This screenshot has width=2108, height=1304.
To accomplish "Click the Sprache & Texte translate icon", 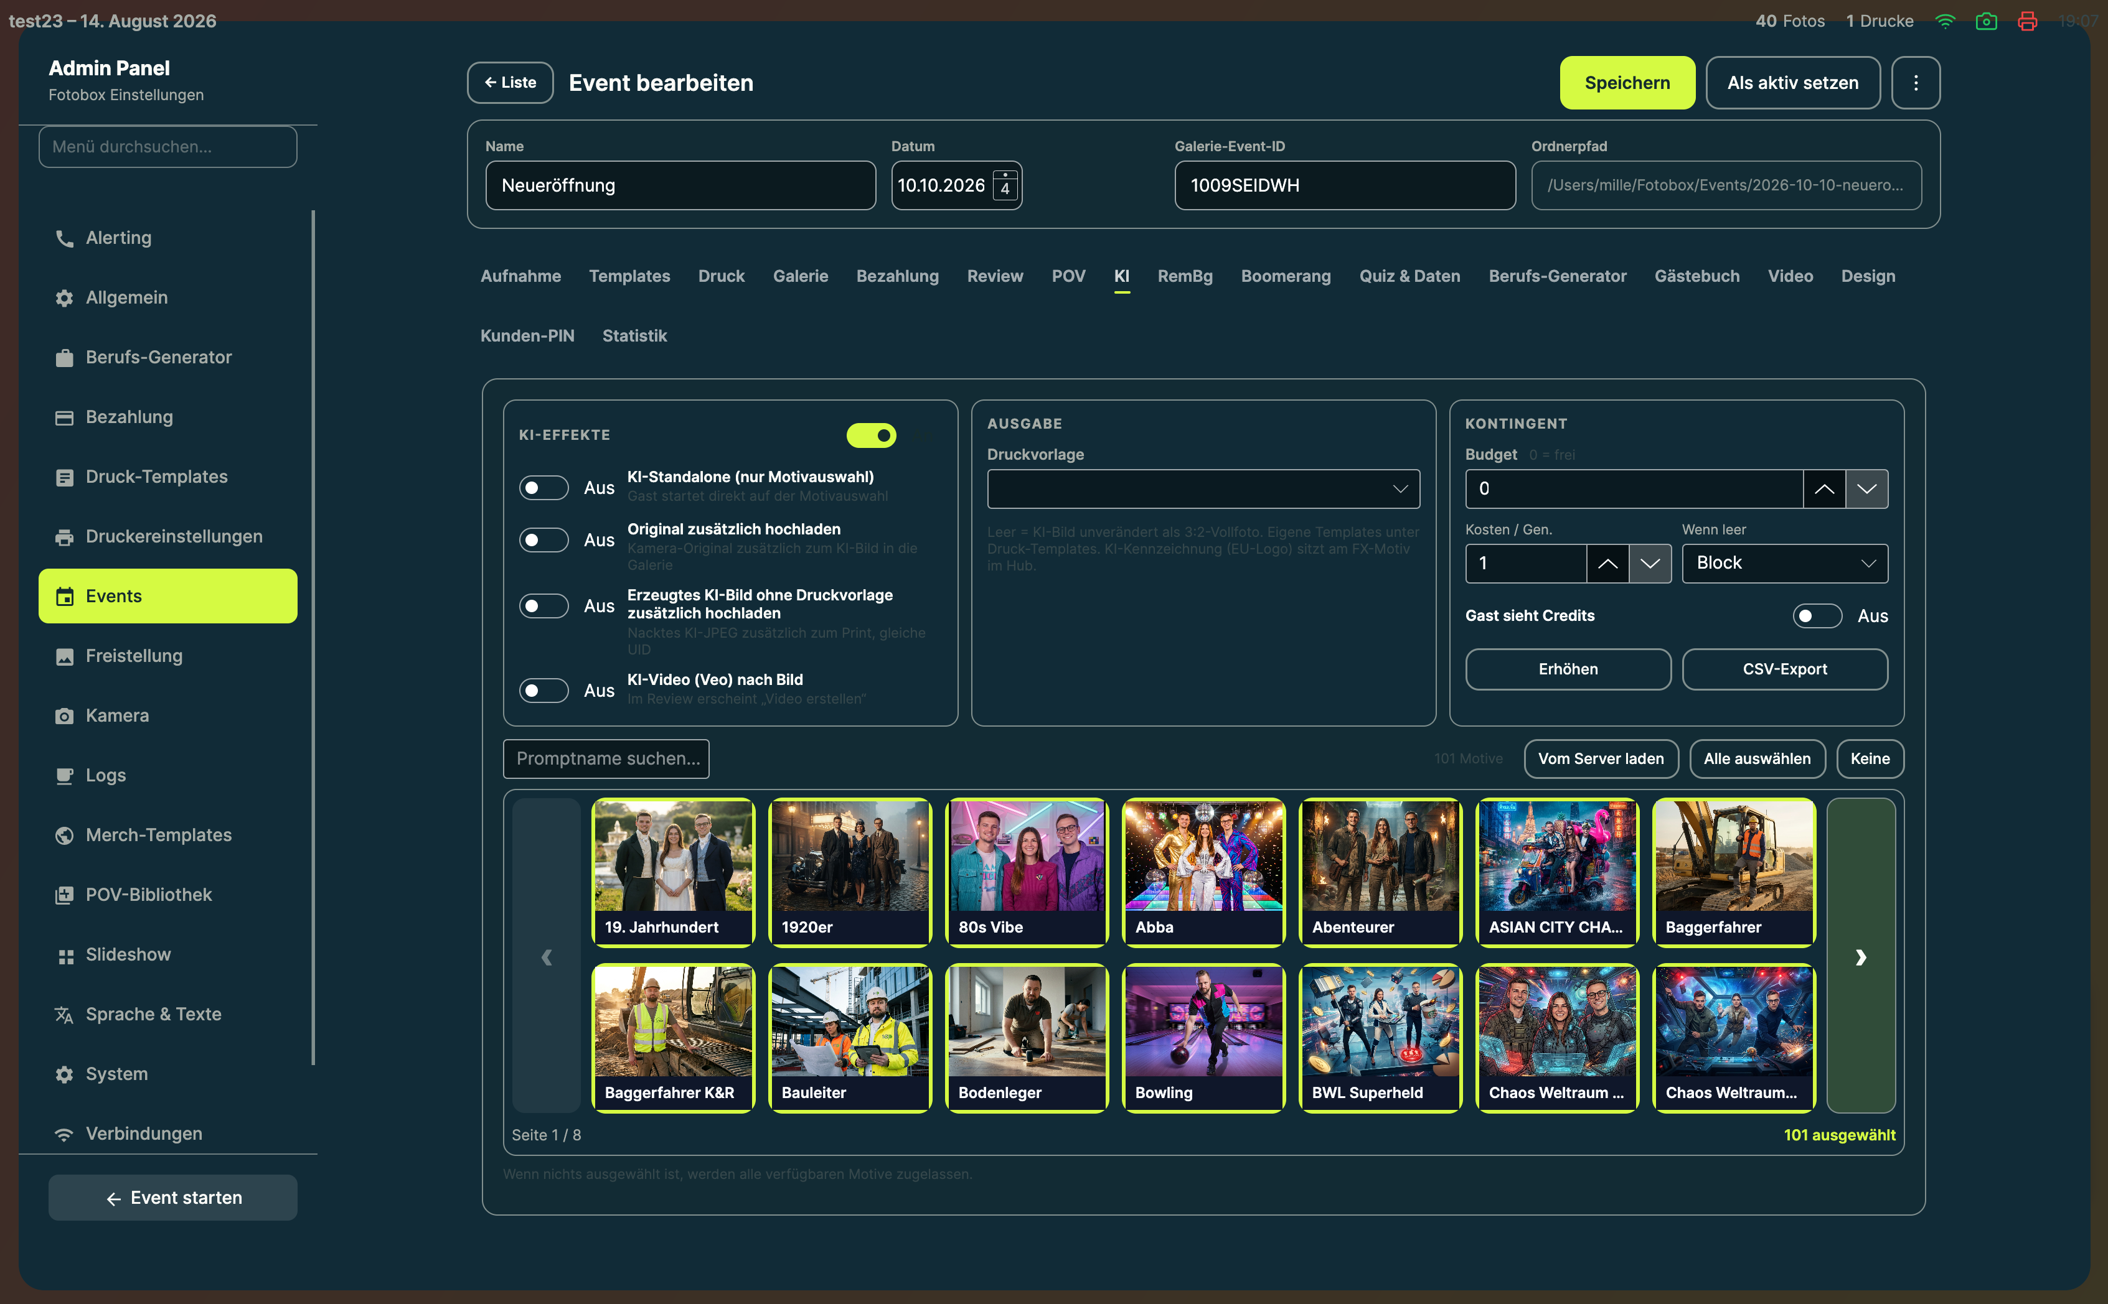I will pyautogui.click(x=65, y=1015).
